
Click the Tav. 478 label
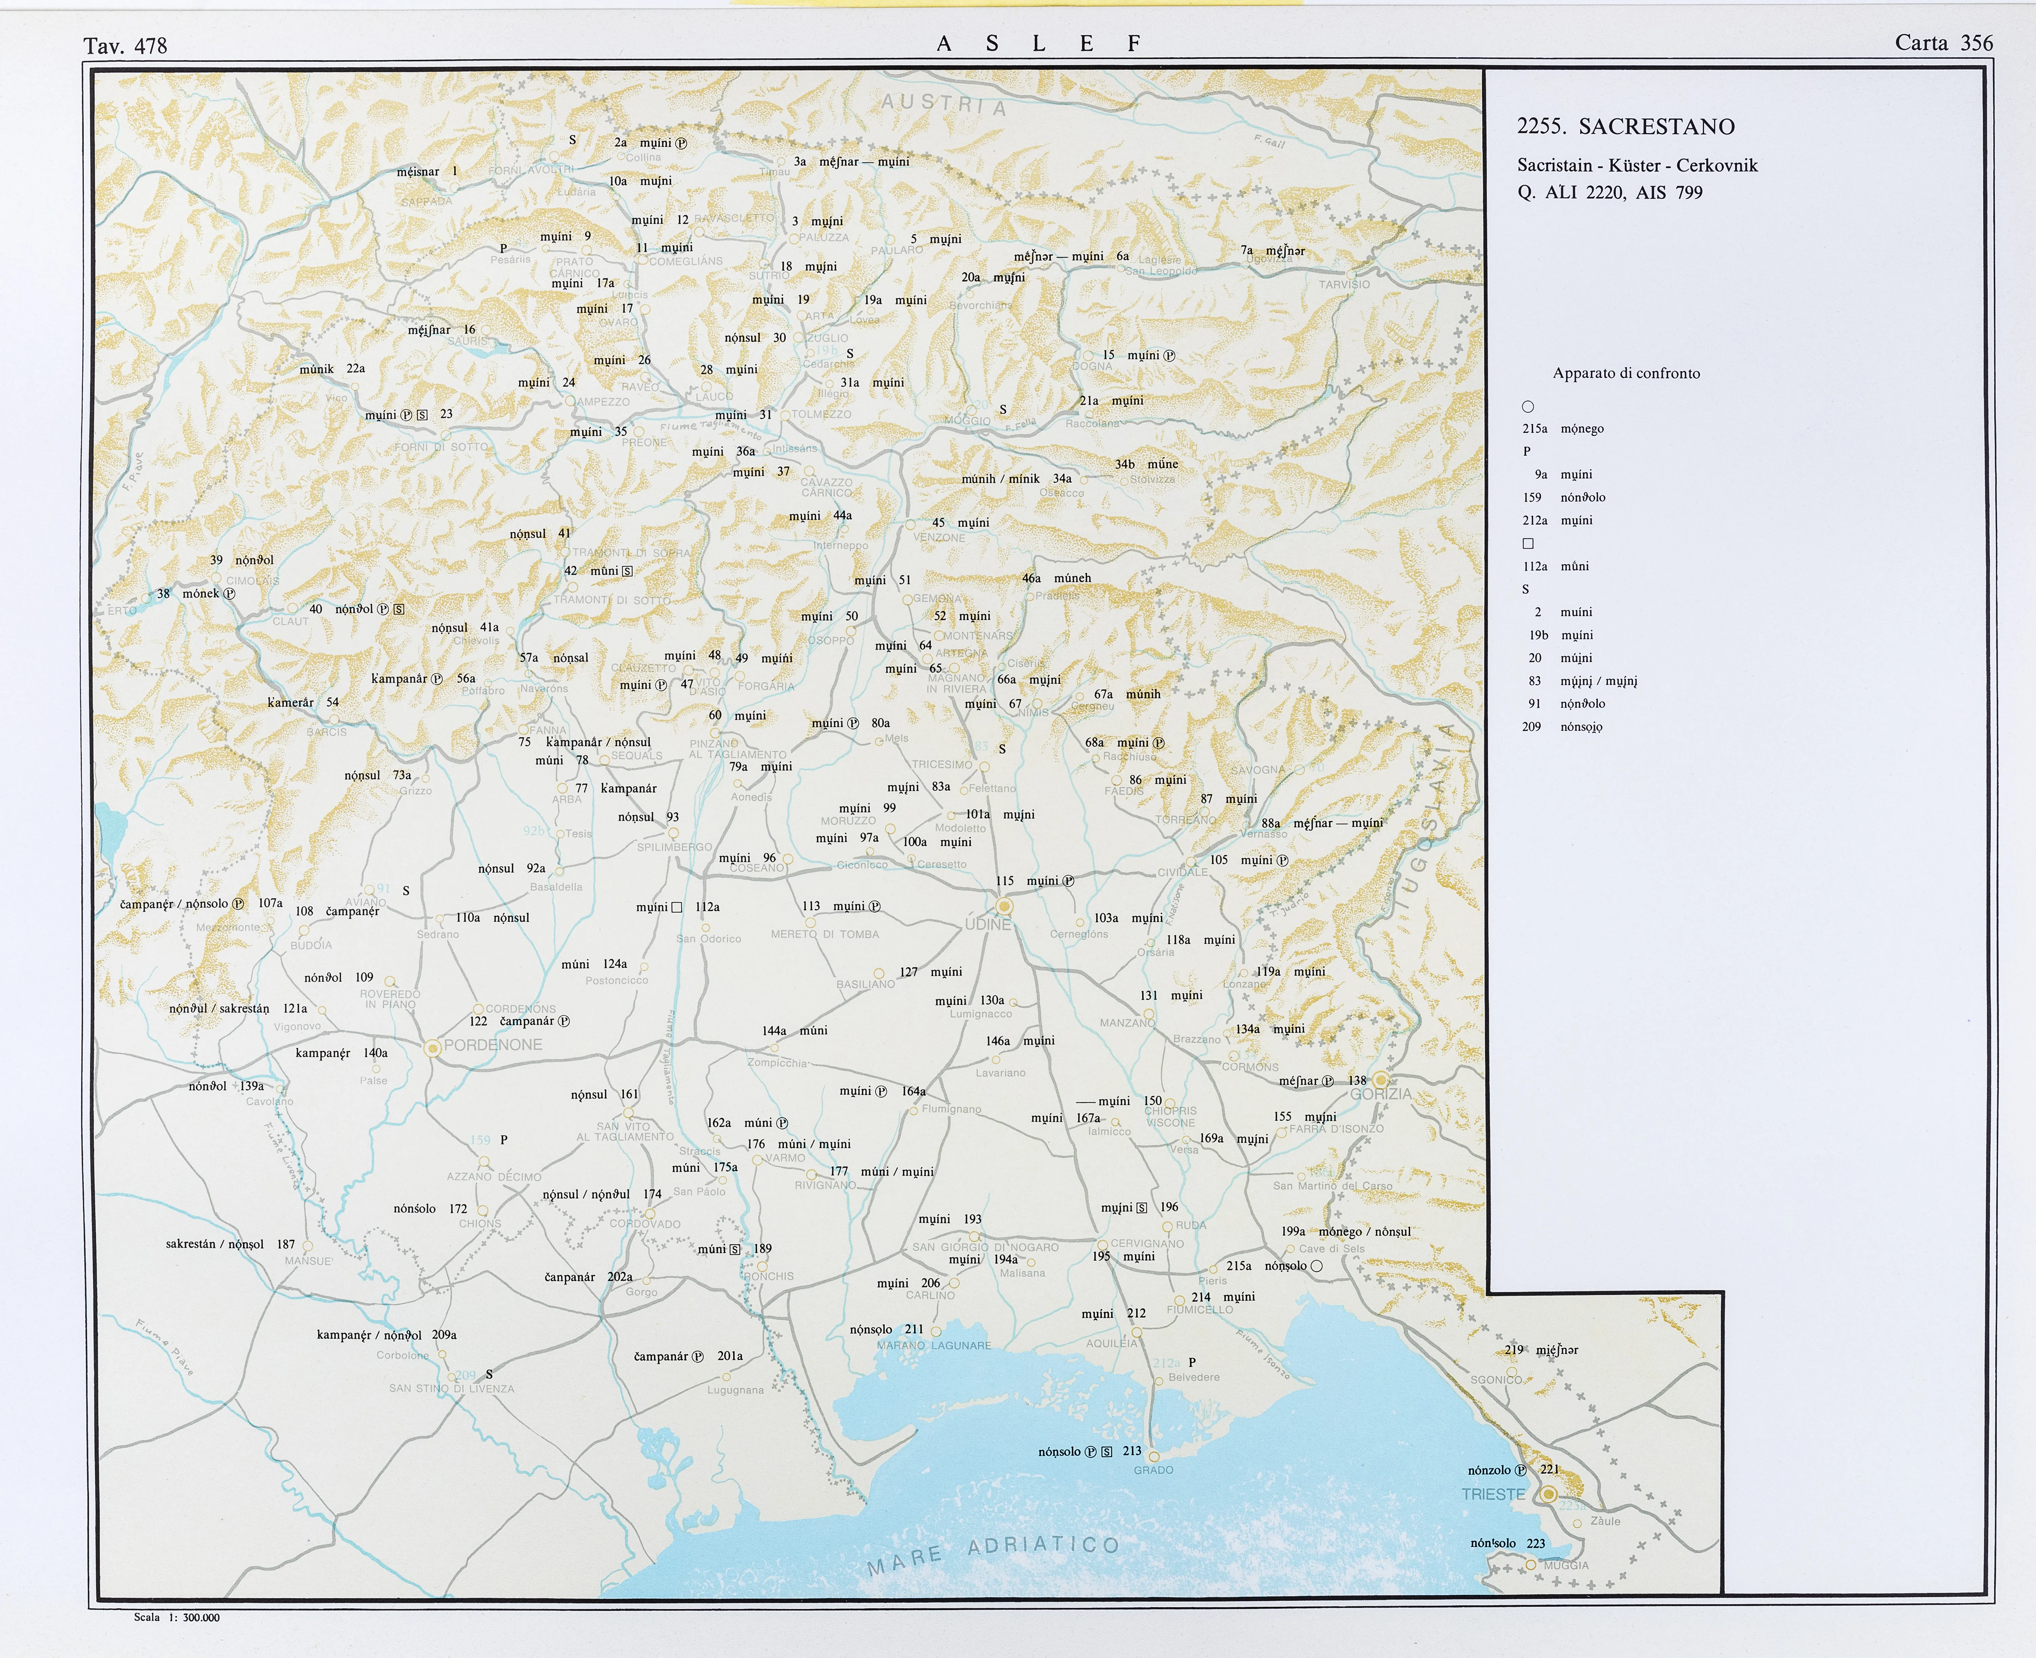(x=125, y=46)
